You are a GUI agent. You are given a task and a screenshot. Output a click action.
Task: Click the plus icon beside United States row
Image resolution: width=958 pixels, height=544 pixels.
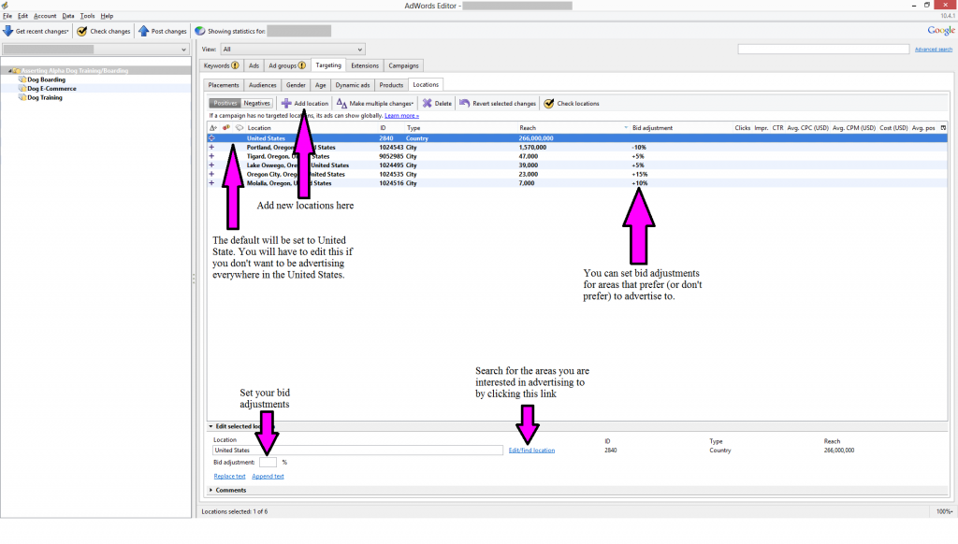(x=212, y=138)
